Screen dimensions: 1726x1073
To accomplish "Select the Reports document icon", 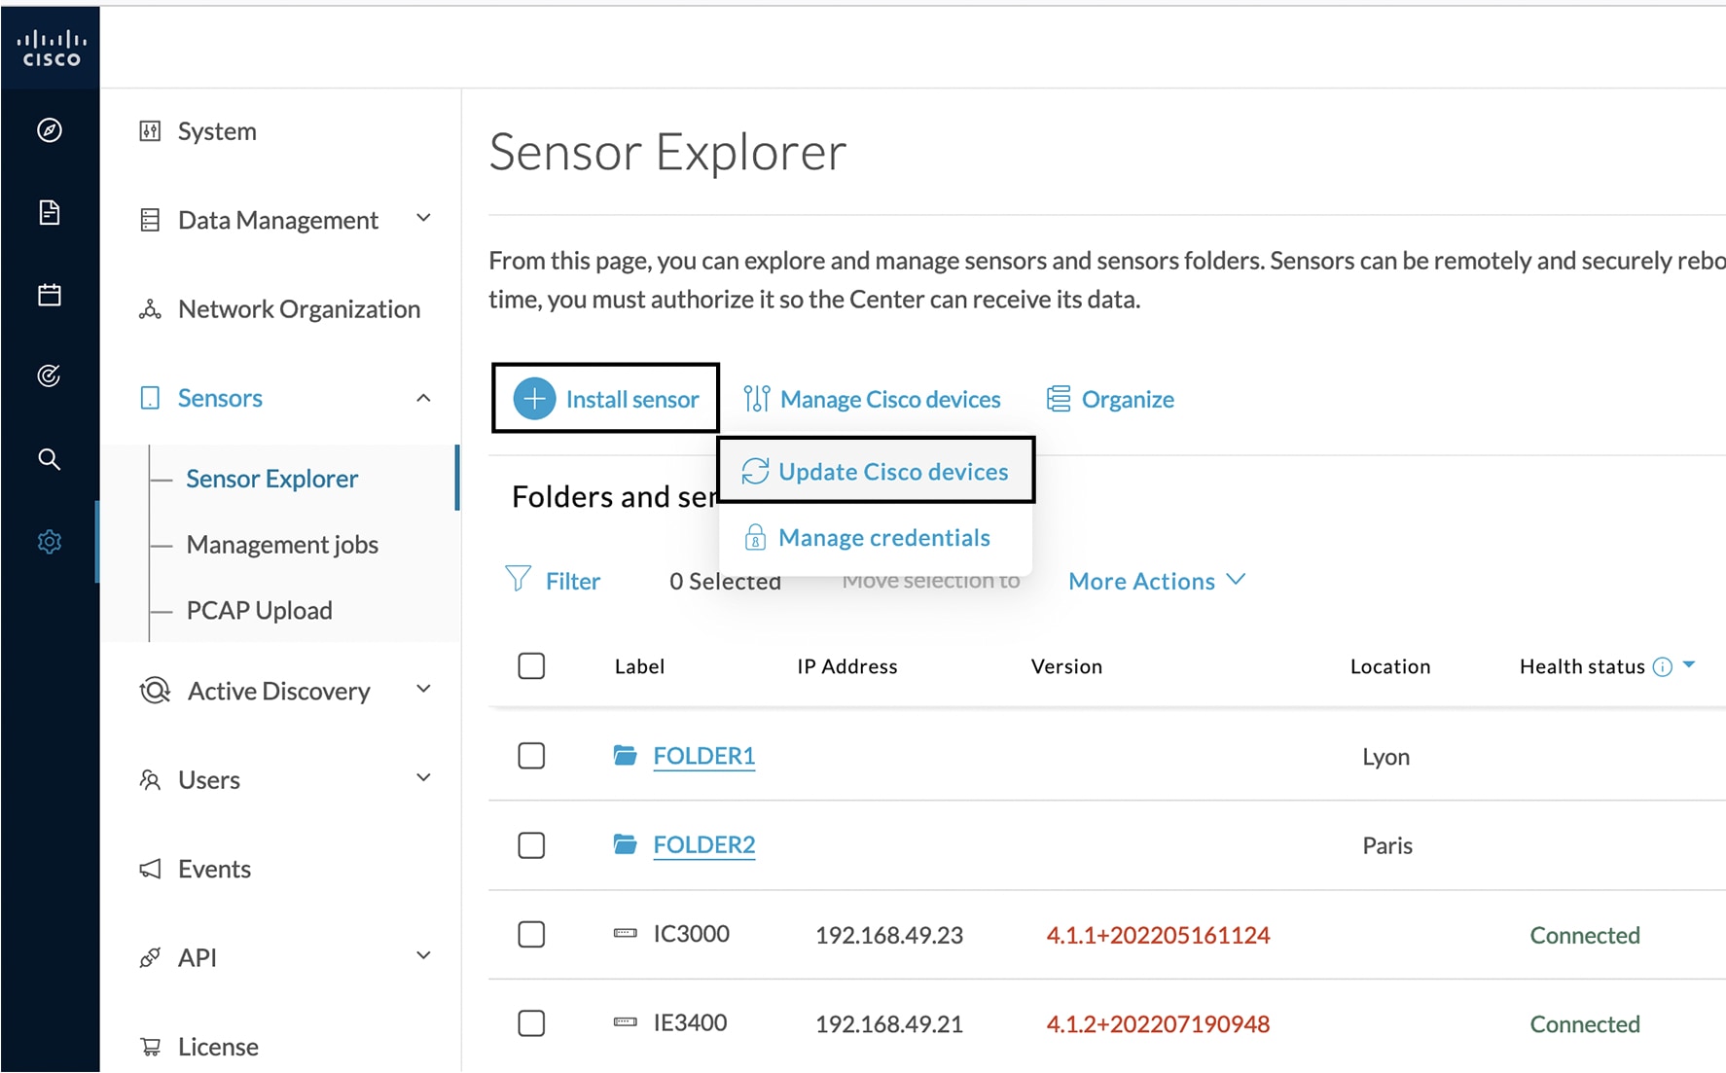I will point(50,213).
